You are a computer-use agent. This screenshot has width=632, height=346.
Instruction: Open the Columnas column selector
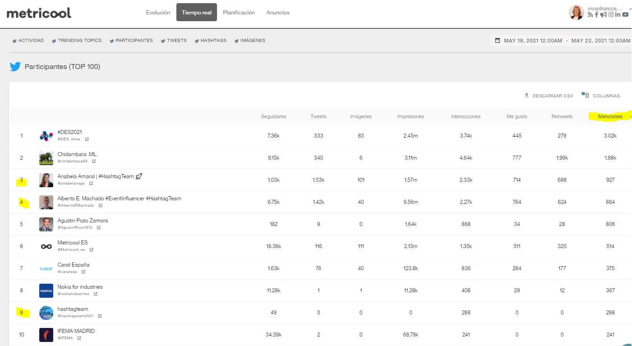[x=600, y=96]
